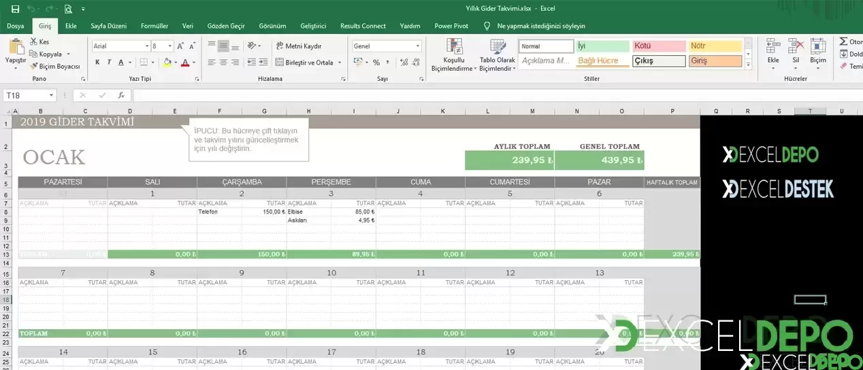The image size is (863, 370).
Task: Save the workbook with the Save icon
Action: [x=15, y=9]
